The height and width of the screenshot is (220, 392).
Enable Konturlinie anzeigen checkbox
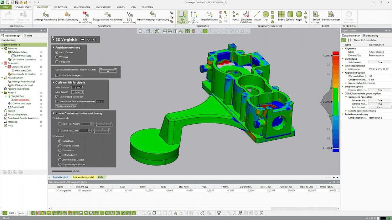57,75
